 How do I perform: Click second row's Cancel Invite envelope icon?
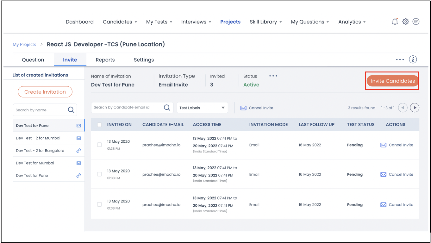[383, 174]
